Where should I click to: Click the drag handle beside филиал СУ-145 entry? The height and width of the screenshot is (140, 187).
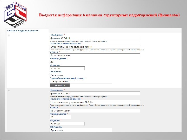(9, 90)
